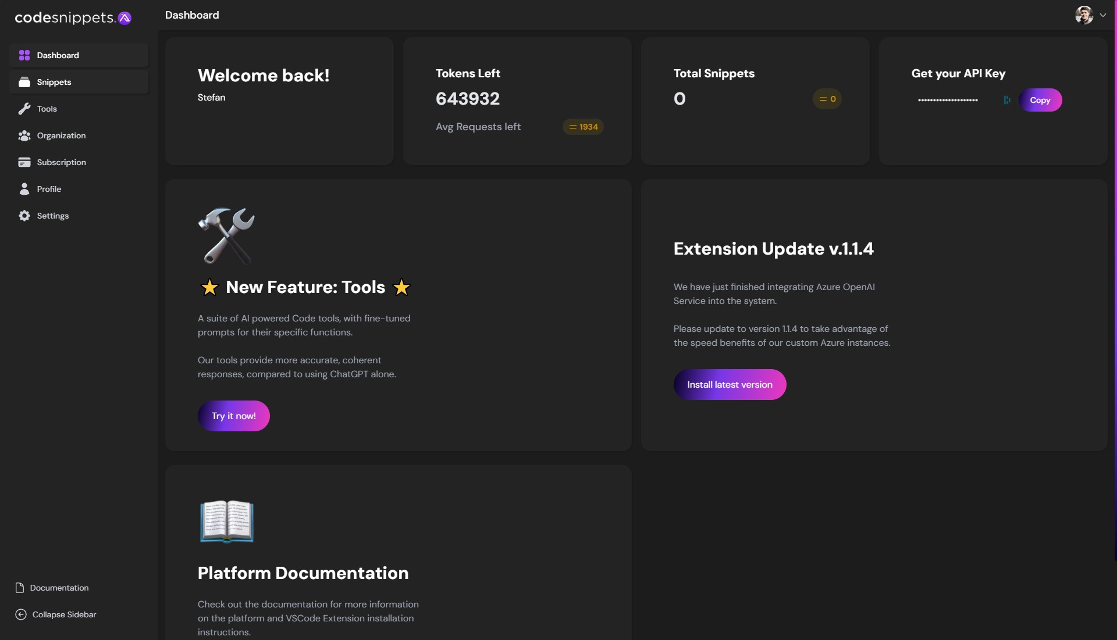Open Profile using the person icon

click(24, 188)
